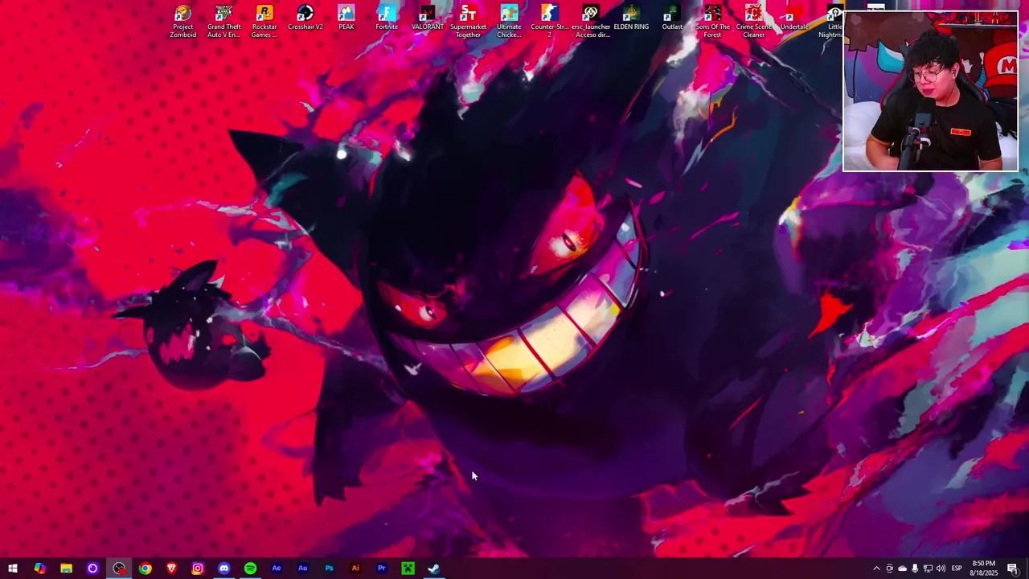Select the Crosshair V2 desktop icon
Image resolution: width=1029 pixels, height=579 pixels.
coord(305,18)
